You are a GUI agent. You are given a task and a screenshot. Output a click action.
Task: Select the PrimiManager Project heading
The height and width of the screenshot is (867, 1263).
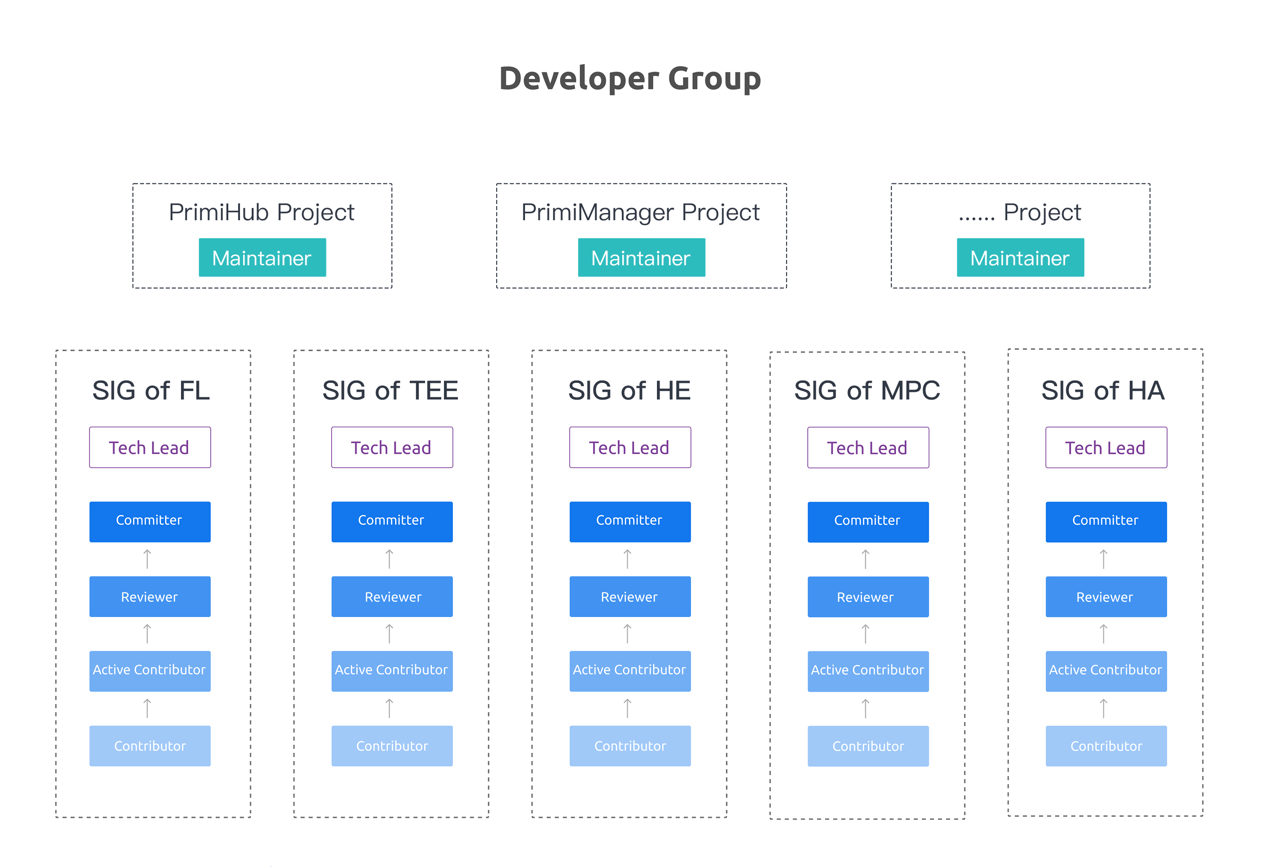[x=640, y=212]
